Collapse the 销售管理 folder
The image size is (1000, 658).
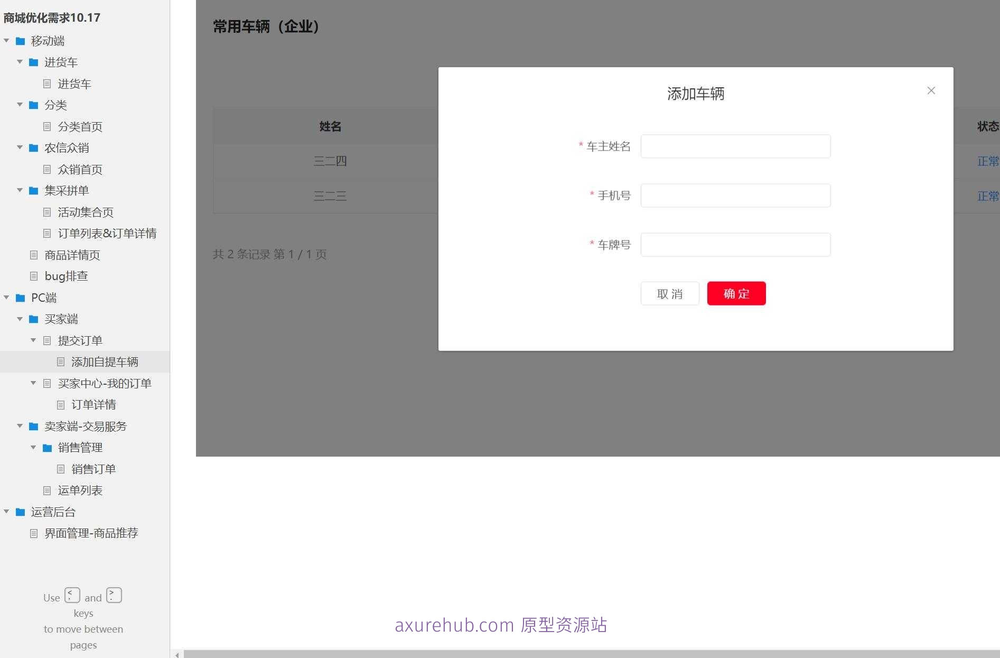[x=33, y=447]
